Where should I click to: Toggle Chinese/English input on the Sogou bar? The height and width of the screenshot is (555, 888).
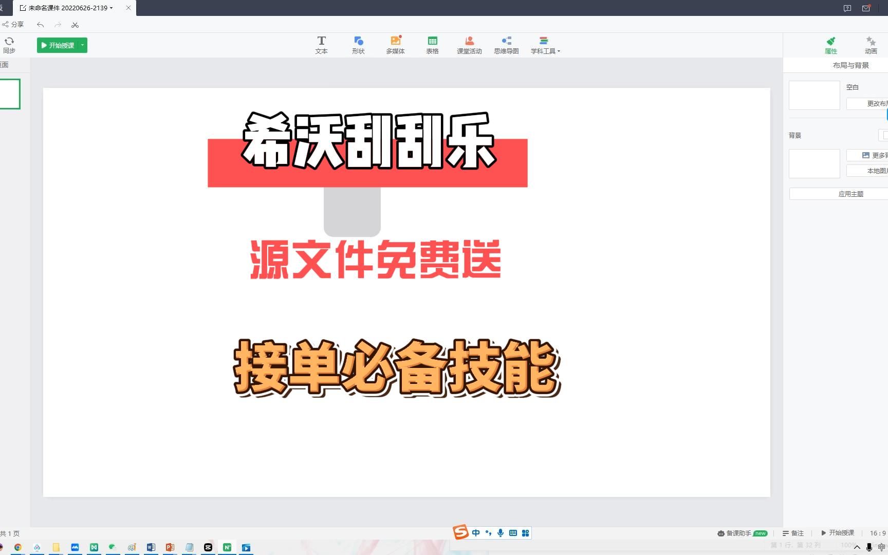tap(475, 533)
